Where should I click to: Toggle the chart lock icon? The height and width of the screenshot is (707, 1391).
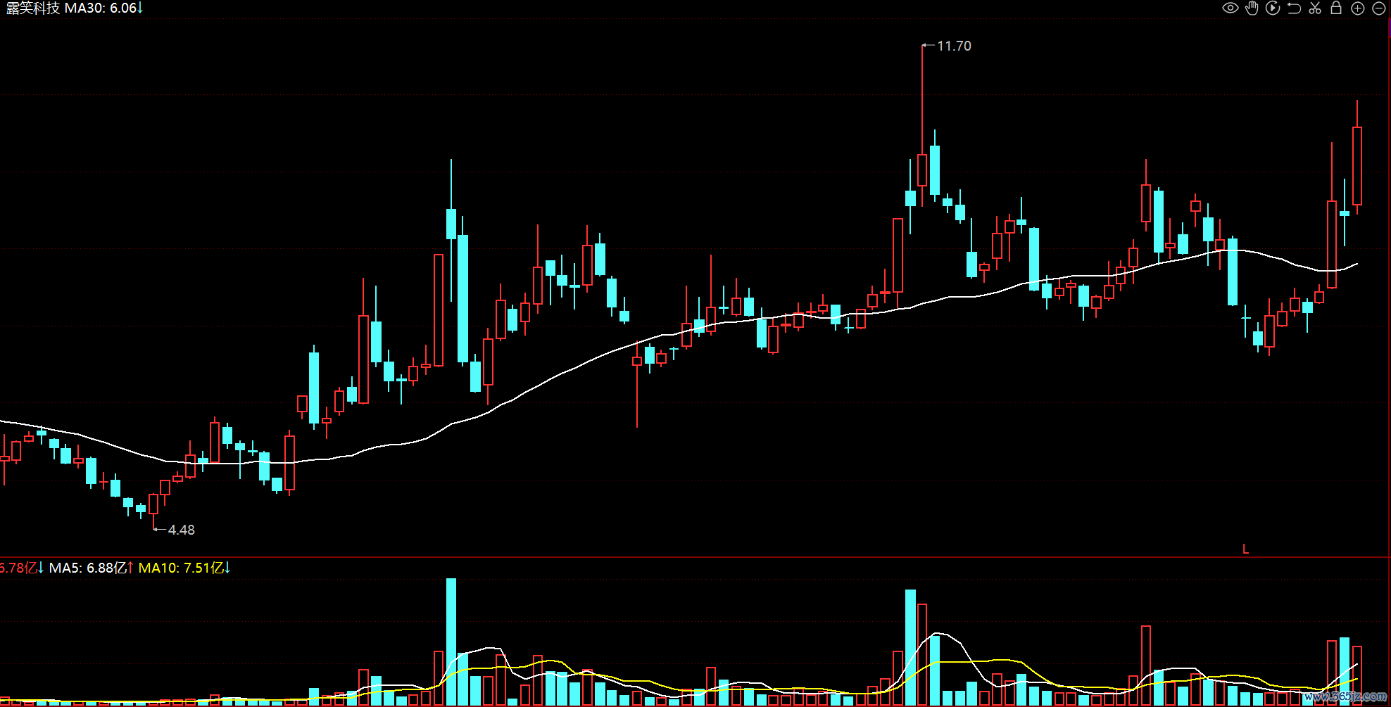(1336, 8)
